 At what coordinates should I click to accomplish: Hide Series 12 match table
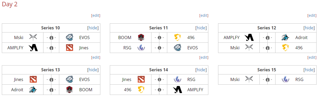309,28
